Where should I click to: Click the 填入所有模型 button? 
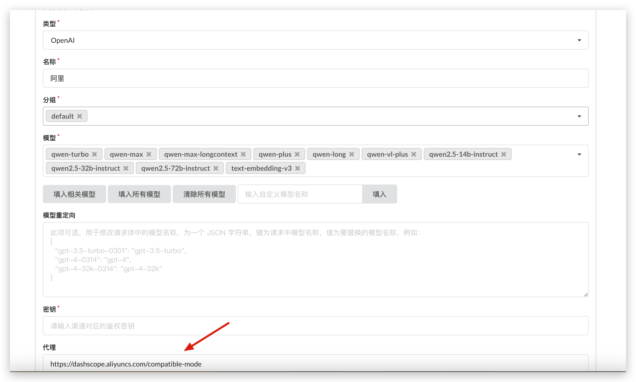139,194
